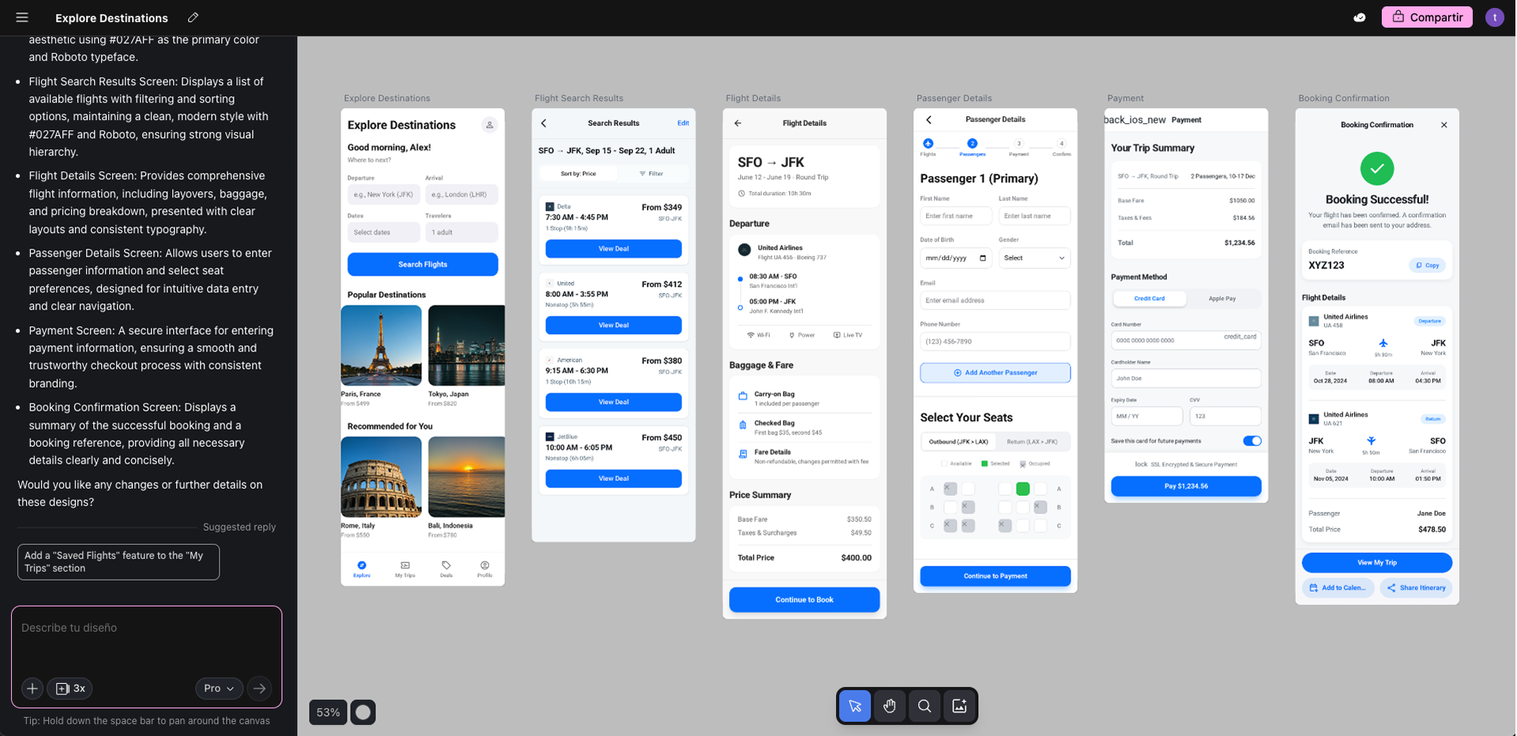
Task: Click the Carry-on Bag icon
Action: [x=743, y=396]
